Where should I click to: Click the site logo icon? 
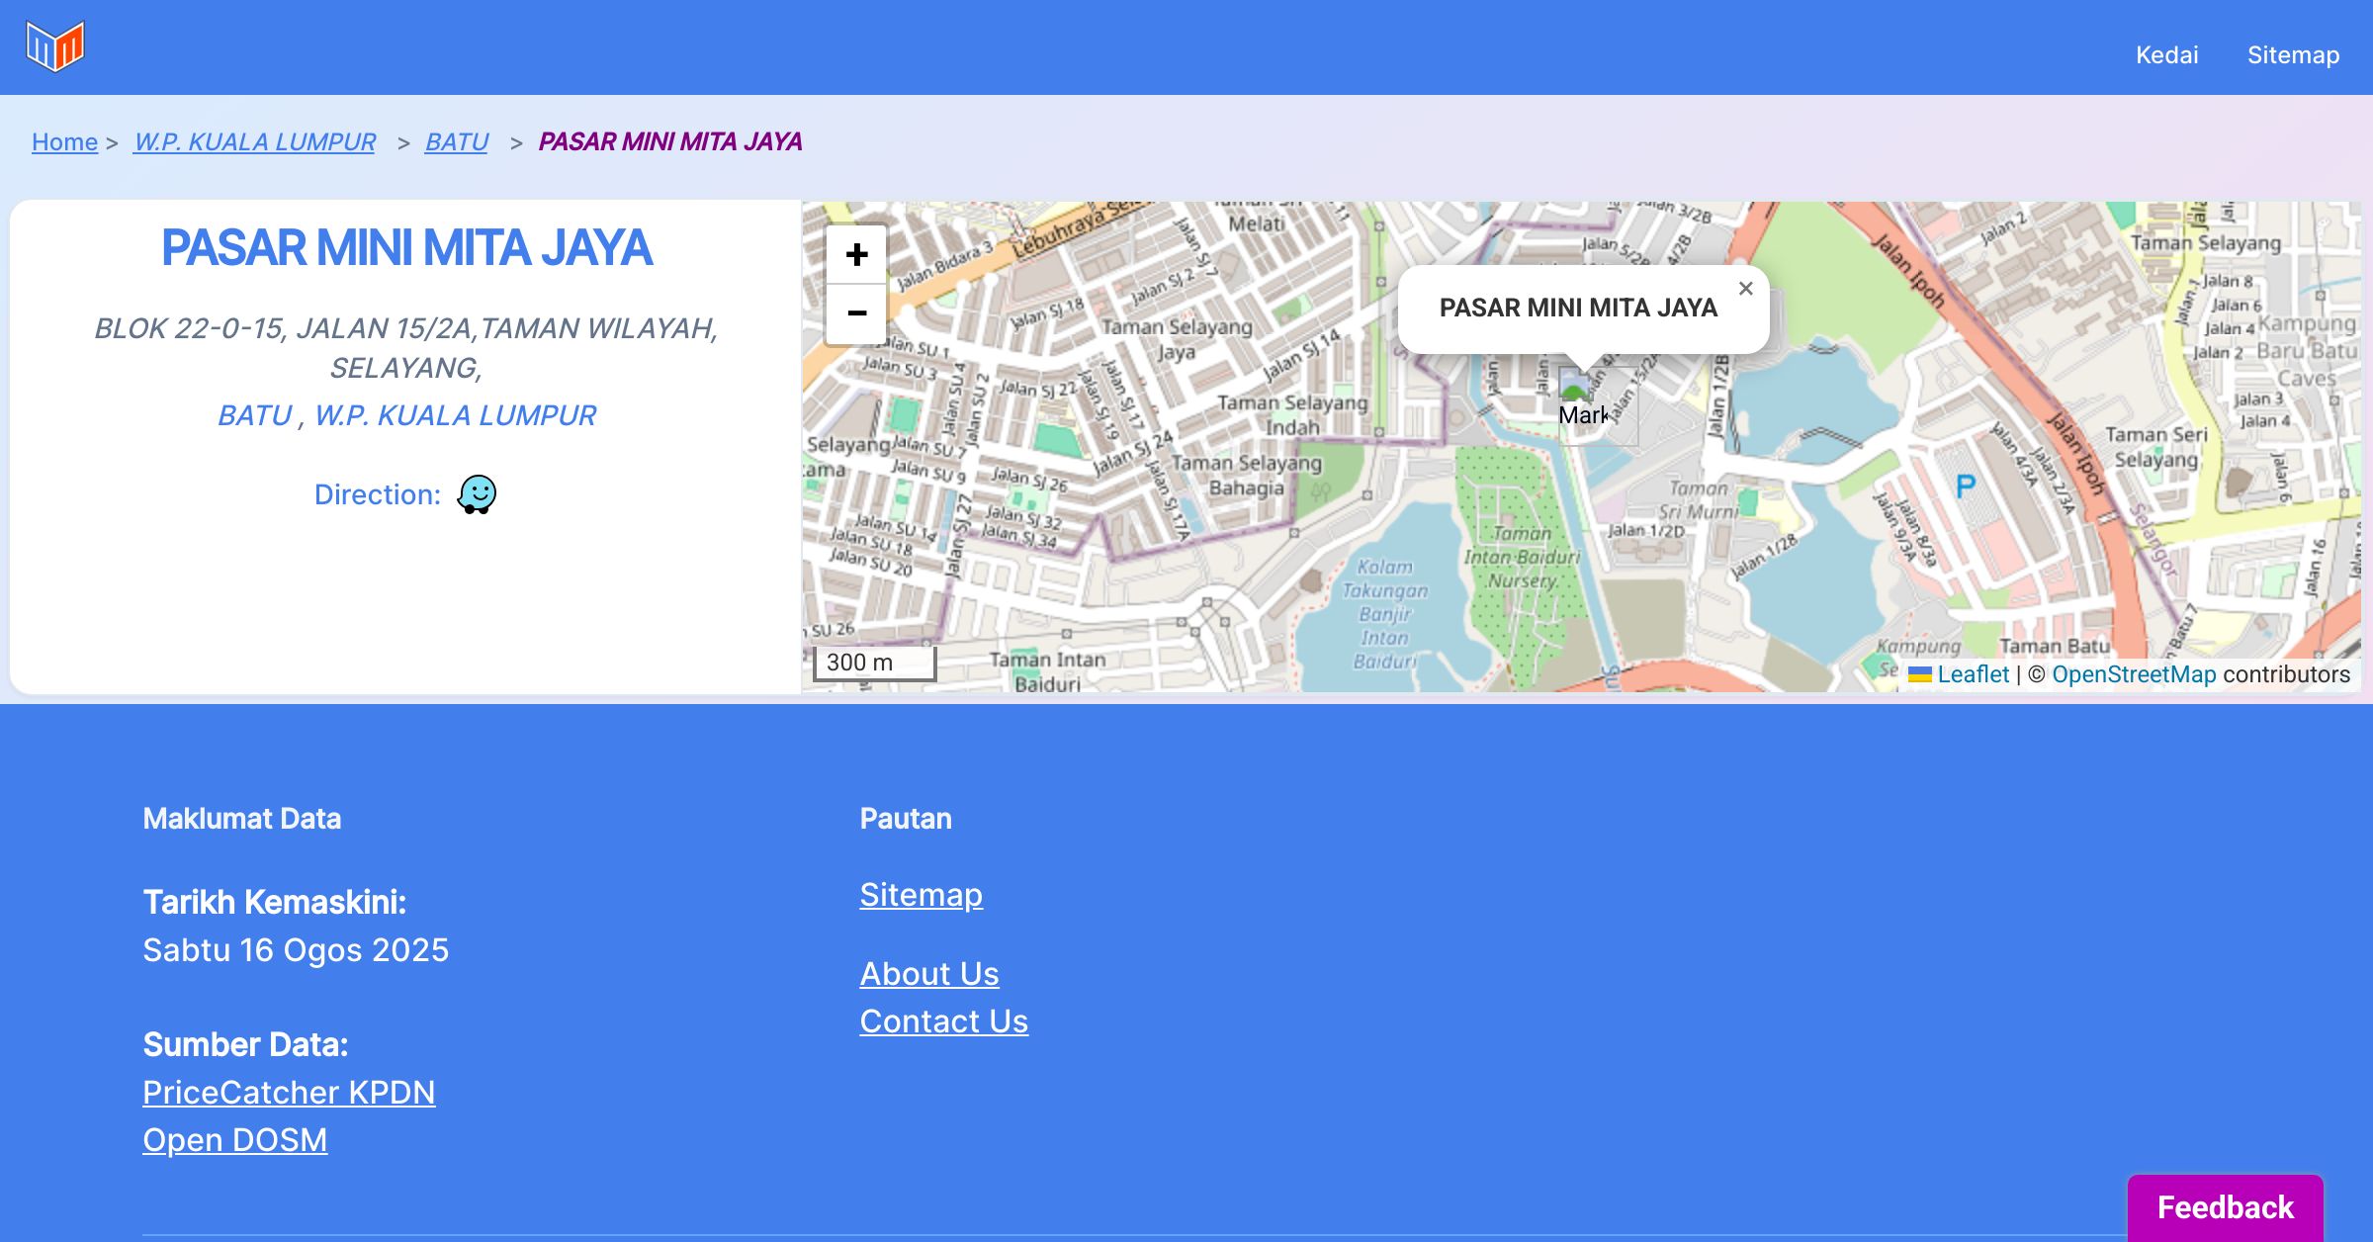55,46
